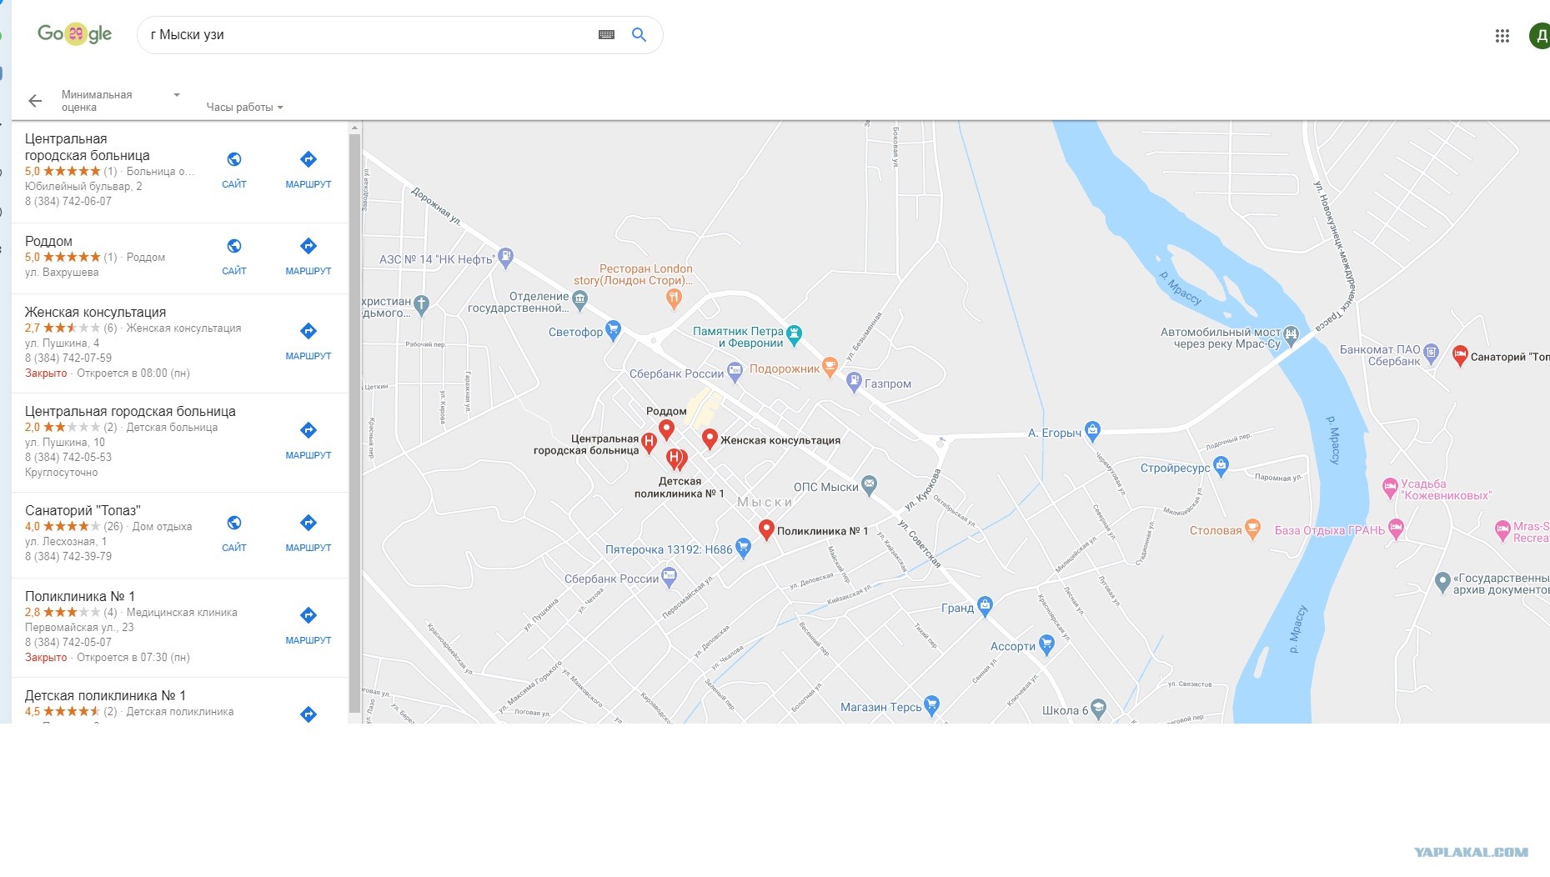This screenshot has height=877, width=1550.
Task: Click address text 'ул. Вахрушева'
Action: [x=62, y=272]
